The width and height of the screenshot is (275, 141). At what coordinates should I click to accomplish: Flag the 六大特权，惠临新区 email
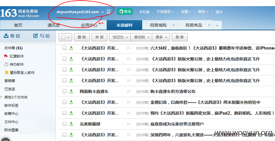pyautogui.click(x=129, y=48)
